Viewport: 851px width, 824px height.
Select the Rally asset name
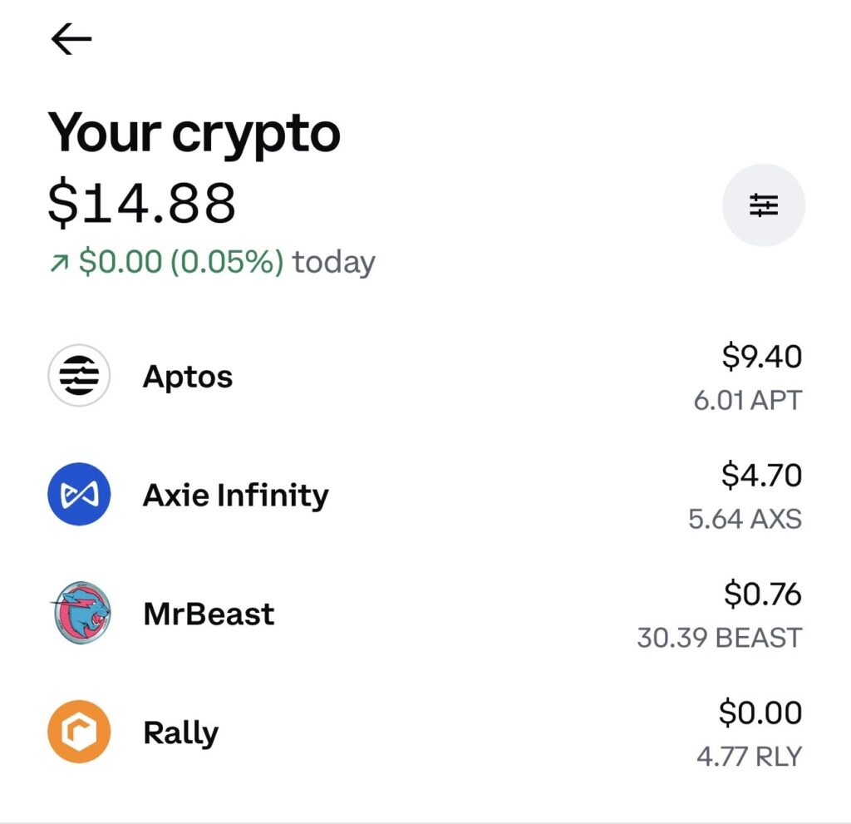(180, 733)
